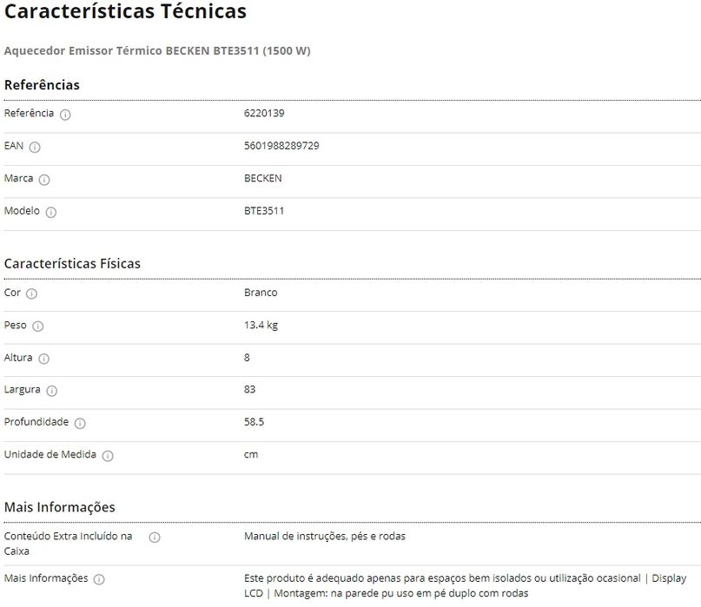Click info icon next to Referência
The width and height of the screenshot is (701, 607).
click(66, 115)
